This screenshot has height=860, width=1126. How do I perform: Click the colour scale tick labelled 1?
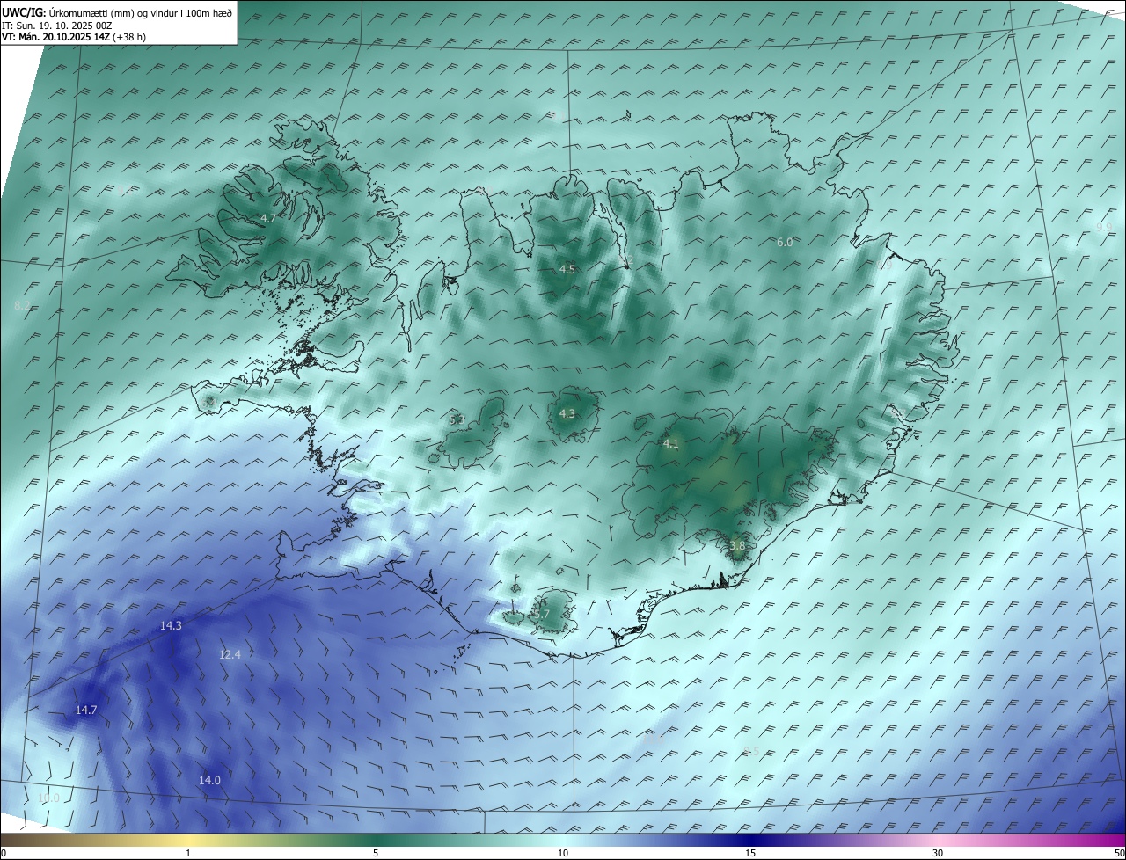(x=188, y=854)
